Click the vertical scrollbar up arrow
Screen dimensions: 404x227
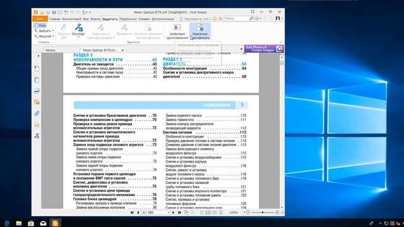click(282, 57)
